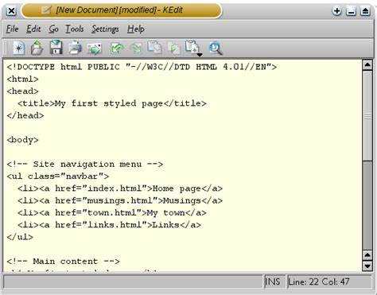The image size is (377, 295).
Task: Place the cursor in the DOCTYPE line
Action: point(142,67)
